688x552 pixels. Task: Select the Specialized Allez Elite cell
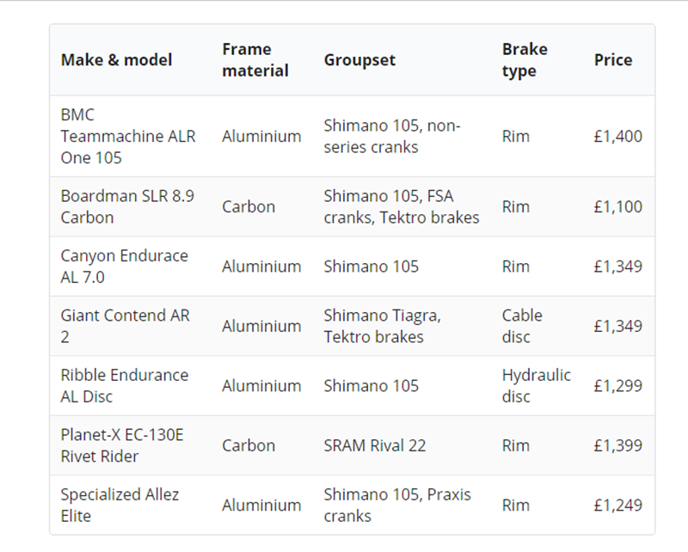[120, 505]
